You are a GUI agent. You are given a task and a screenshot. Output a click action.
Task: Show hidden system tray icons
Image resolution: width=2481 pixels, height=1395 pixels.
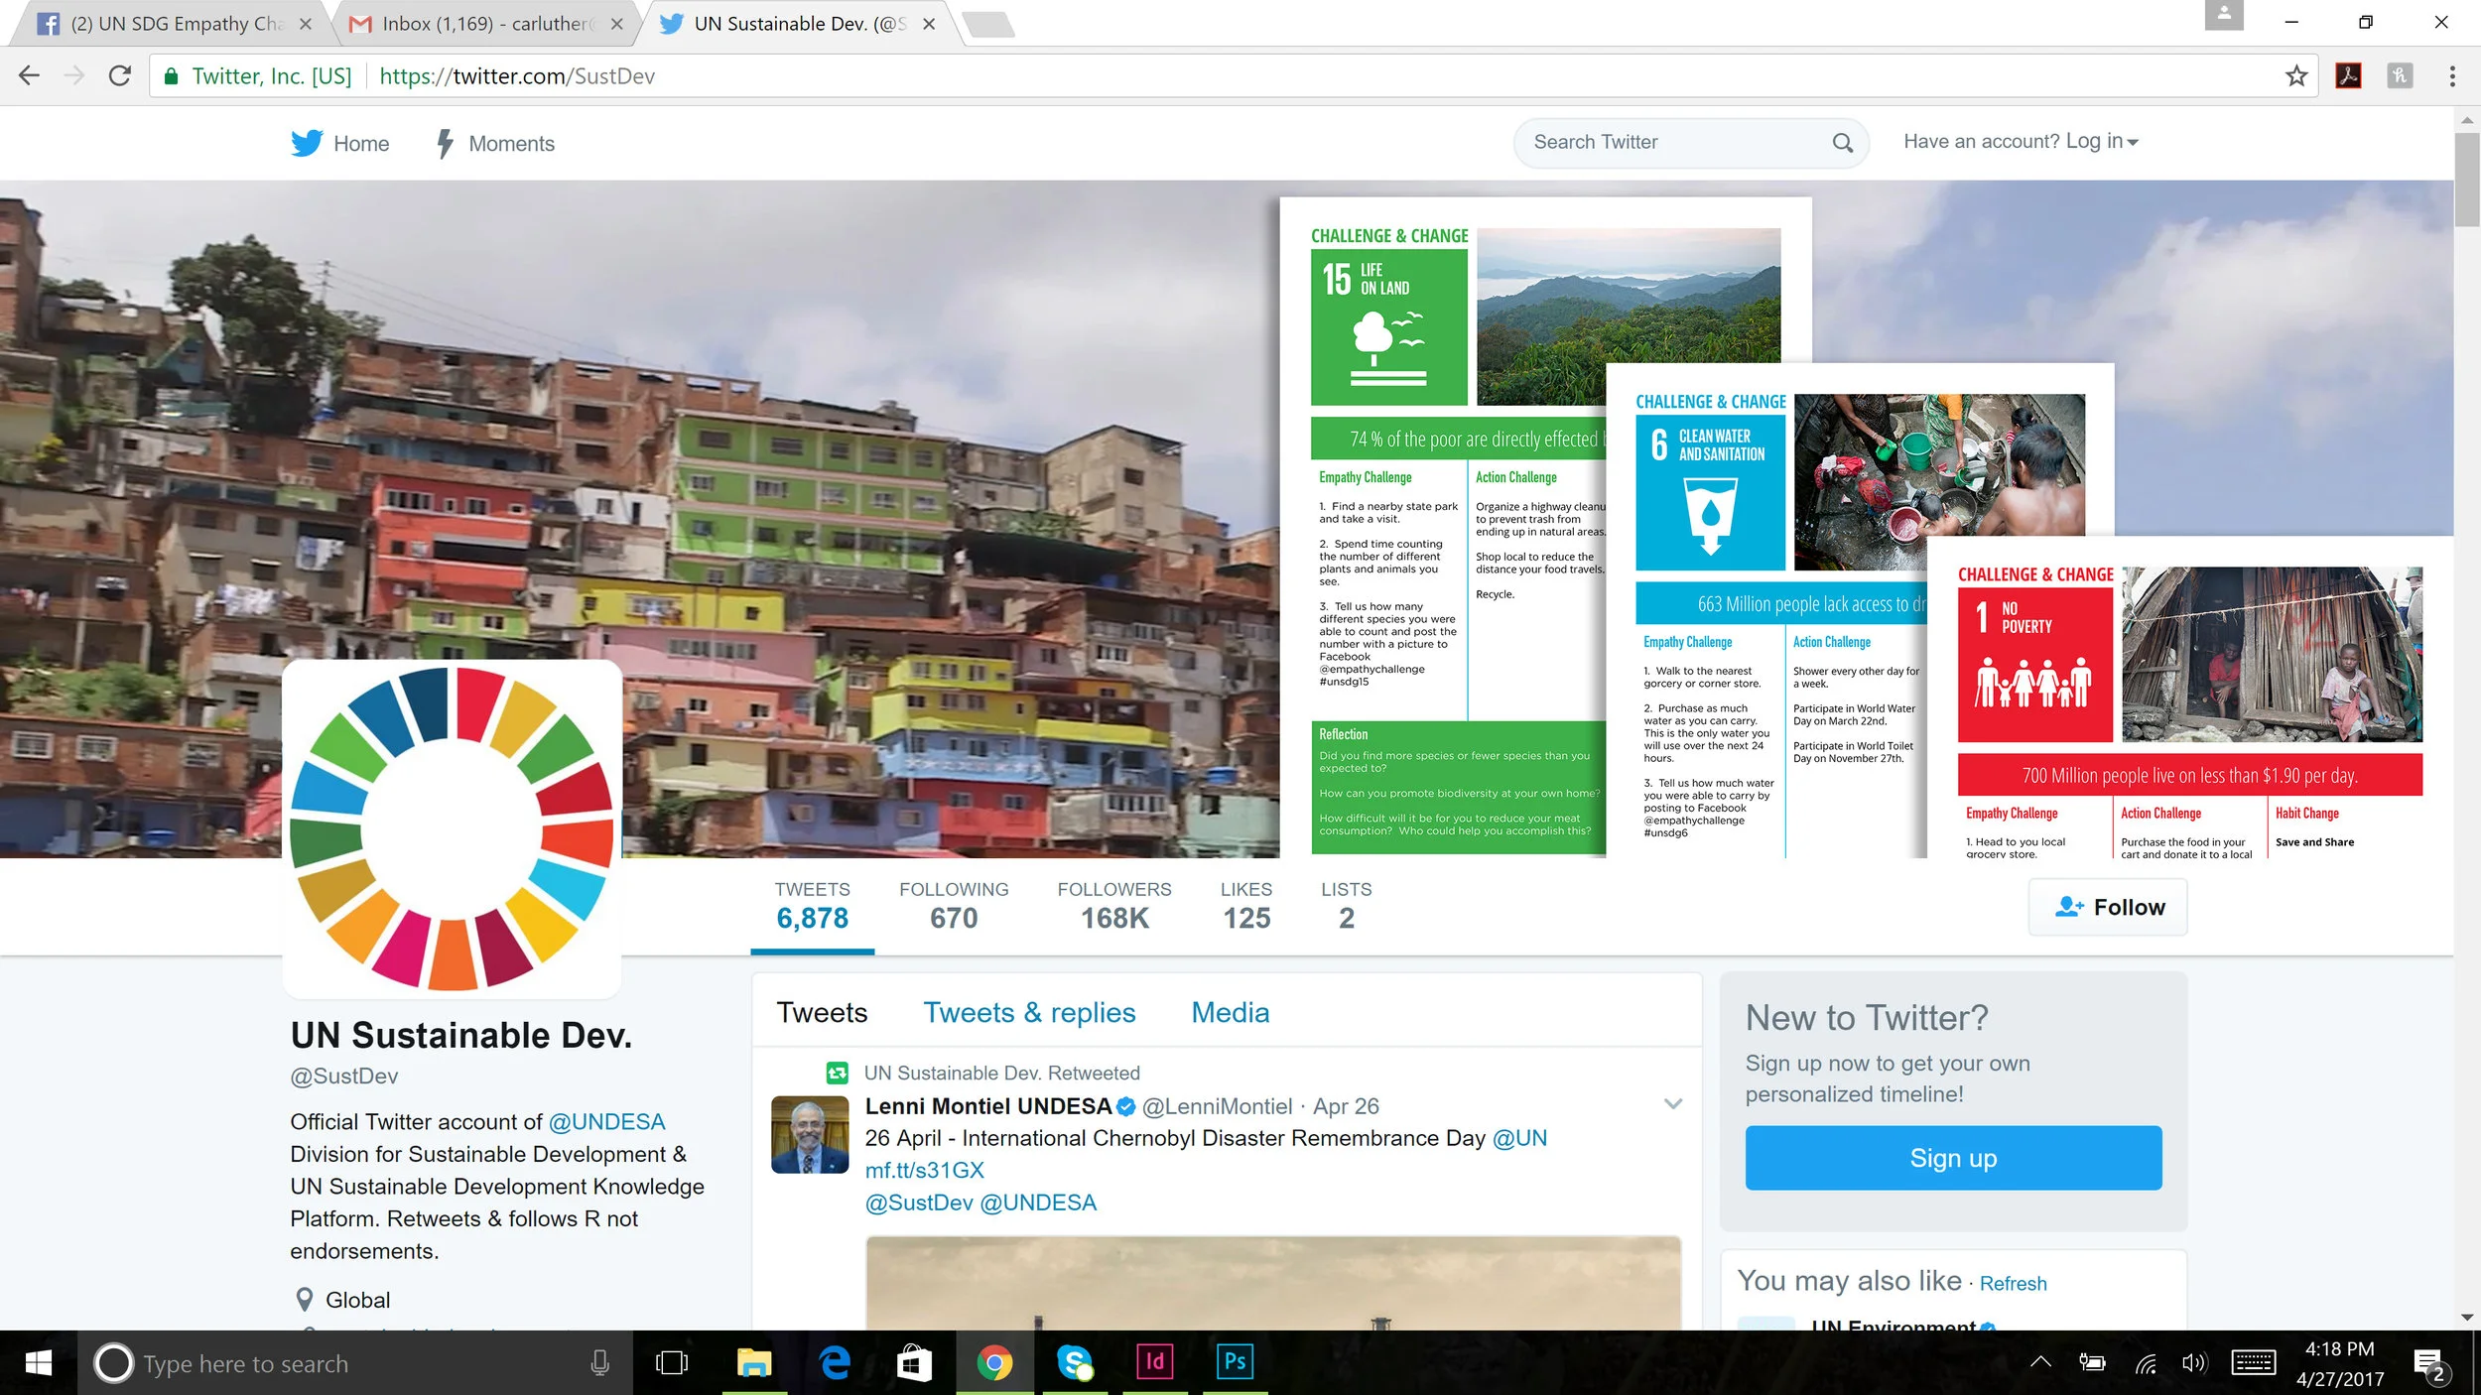click(2040, 1362)
